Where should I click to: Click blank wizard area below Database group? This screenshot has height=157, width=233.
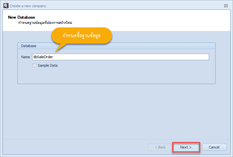coord(116,111)
